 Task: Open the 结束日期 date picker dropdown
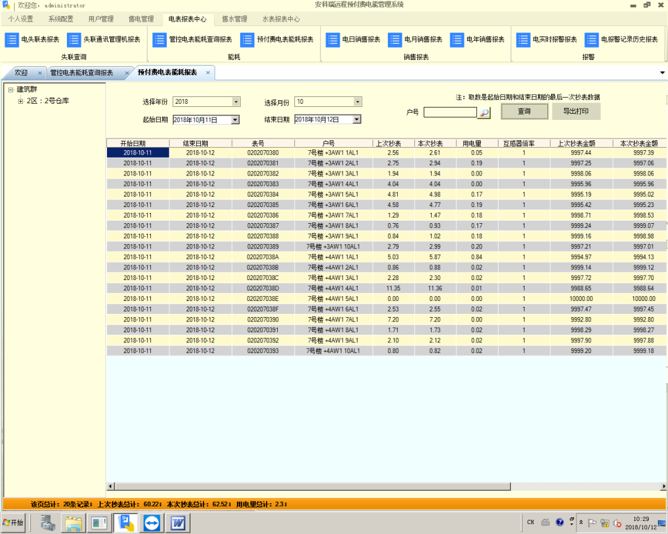(x=355, y=119)
